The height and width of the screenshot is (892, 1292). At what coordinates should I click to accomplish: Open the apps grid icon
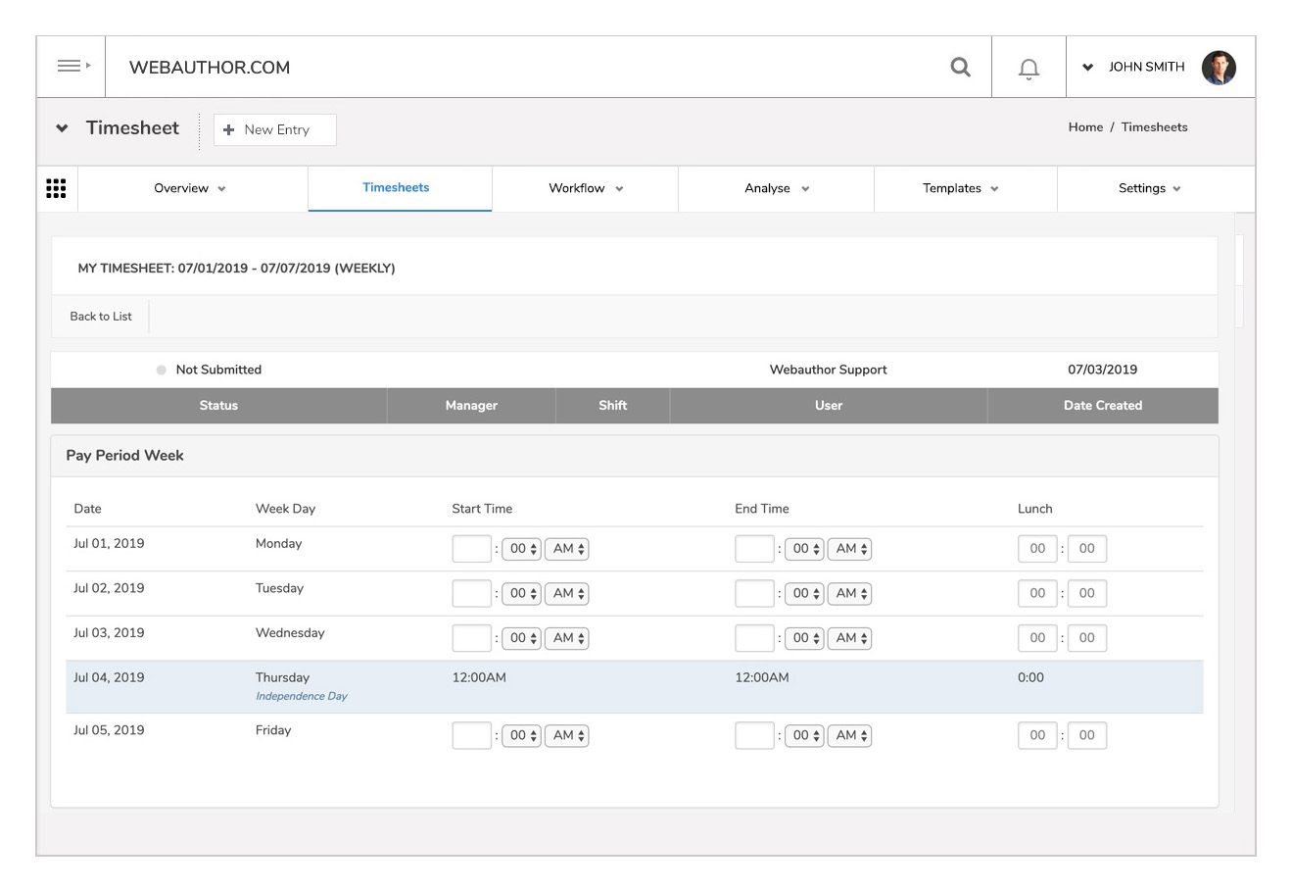pyautogui.click(x=57, y=188)
